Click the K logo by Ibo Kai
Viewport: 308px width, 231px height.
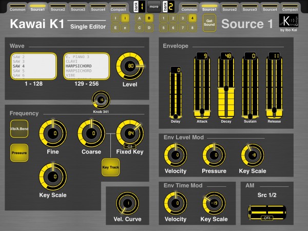[288, 21]
